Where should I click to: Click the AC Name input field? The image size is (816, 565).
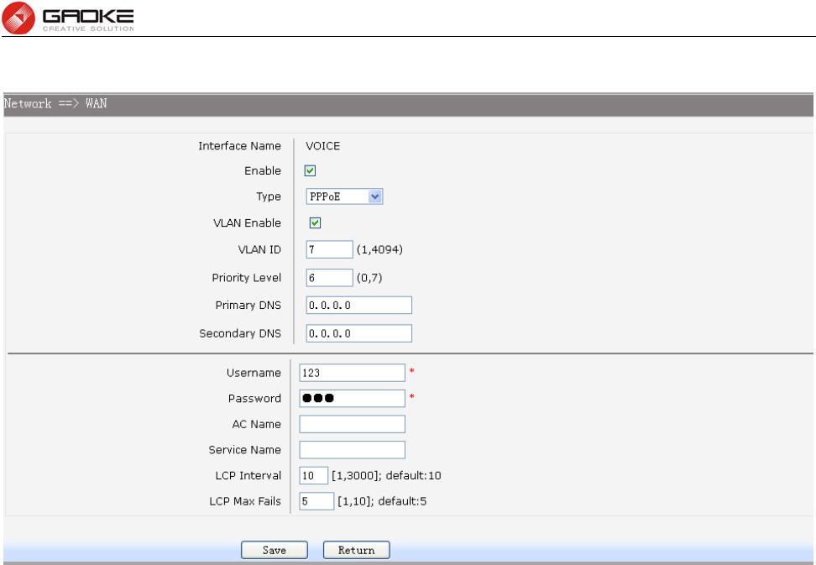[353, 424]
